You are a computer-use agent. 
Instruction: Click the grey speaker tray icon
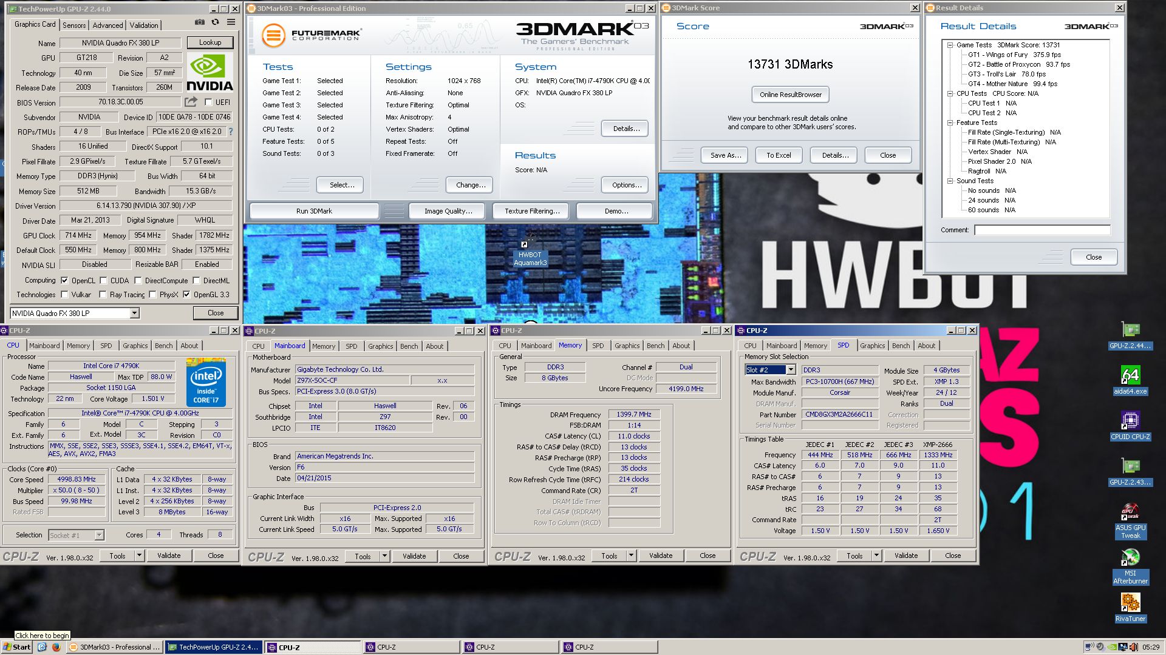pos(1100,647)
